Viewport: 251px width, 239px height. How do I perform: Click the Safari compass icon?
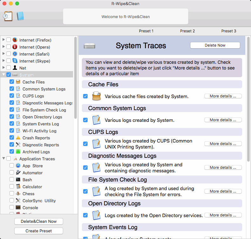[15, 54]
